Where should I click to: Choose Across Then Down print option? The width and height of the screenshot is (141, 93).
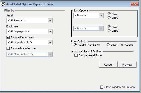[75, 45]
